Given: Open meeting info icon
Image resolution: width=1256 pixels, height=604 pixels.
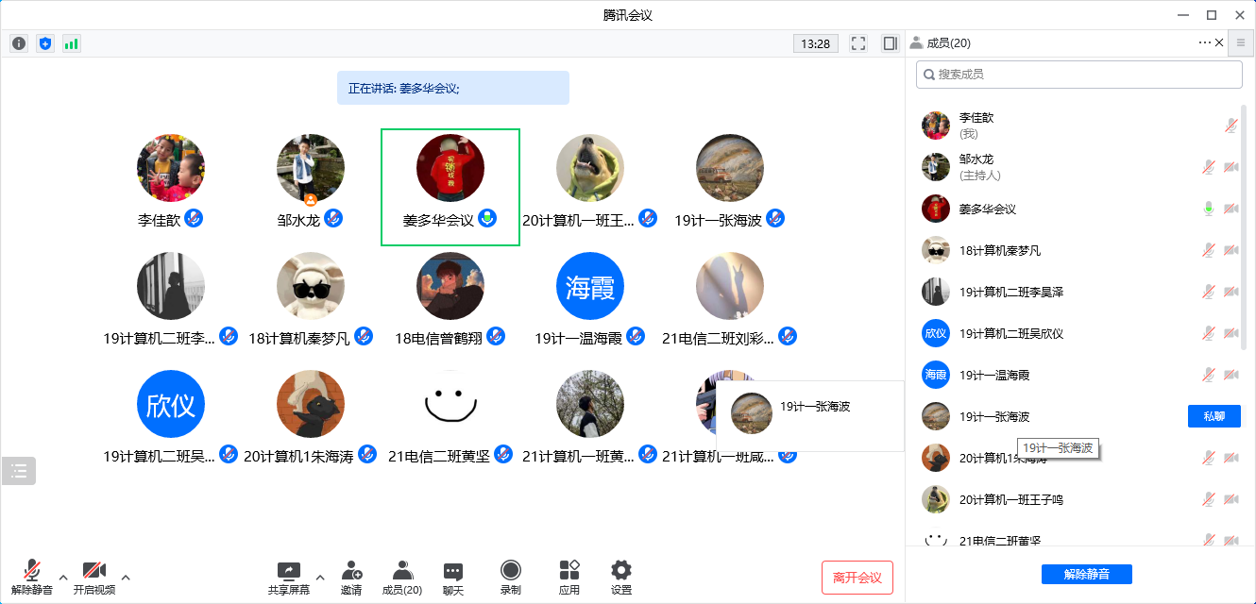Looking at the screenshot, I should pos(19,43).
